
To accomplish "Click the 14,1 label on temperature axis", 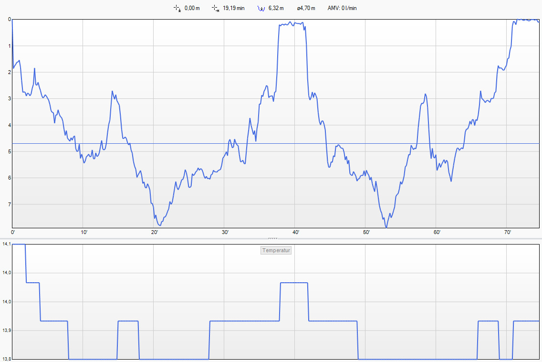I will pos(6,244).
